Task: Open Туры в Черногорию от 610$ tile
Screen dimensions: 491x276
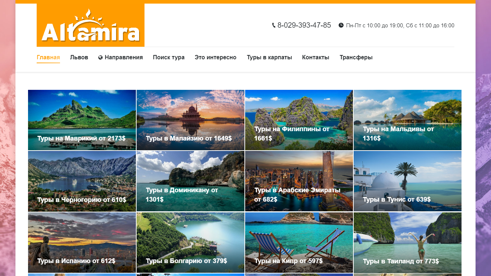Action: coord(82,181)
